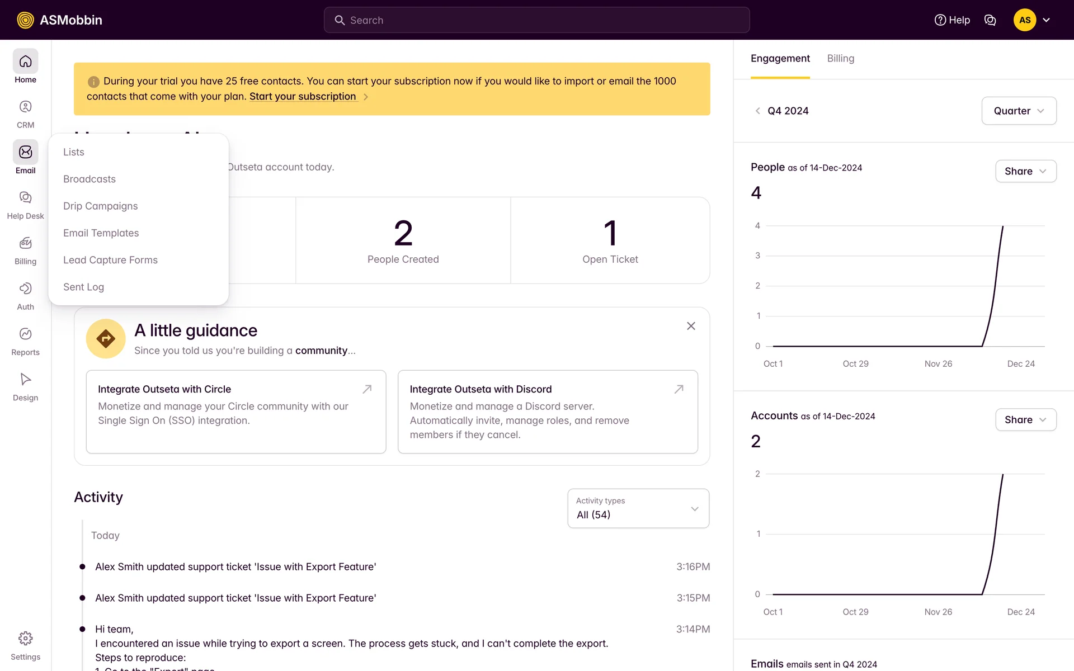The image size is (1074, 671).
Task: Expand the Activity types dropdown
Action: tap(638, 508)
